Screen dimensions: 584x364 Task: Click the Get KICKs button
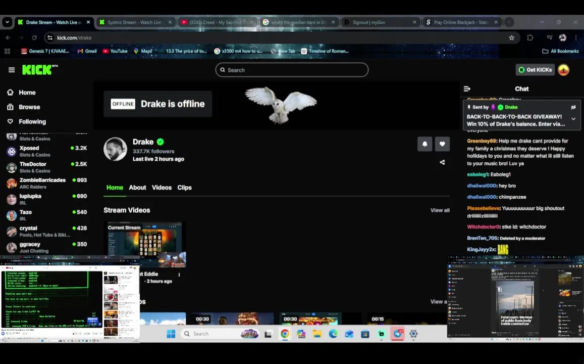coord(535,70)
